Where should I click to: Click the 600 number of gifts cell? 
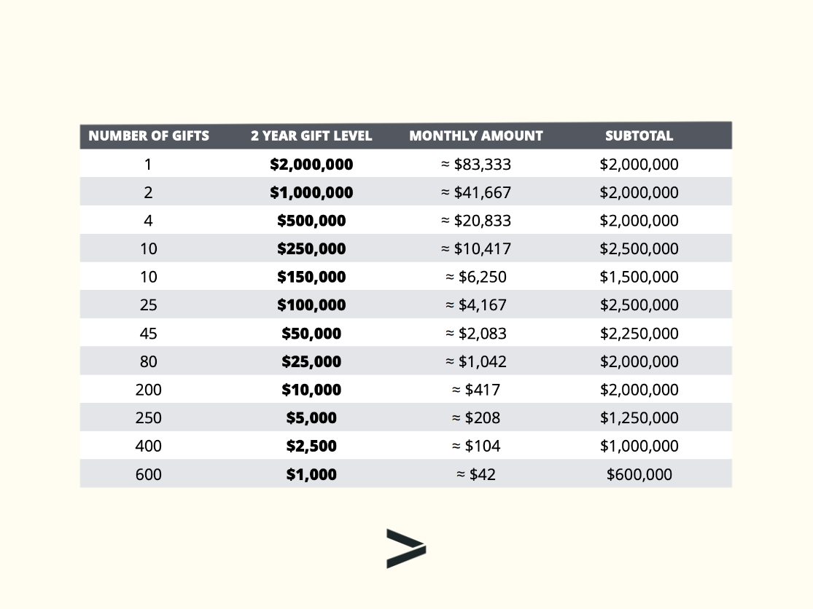coord(149,475)
